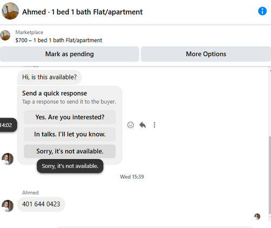Send "In talks. I'll let you know." response
The width and height of the screenshot is (271, 228).
70,134
